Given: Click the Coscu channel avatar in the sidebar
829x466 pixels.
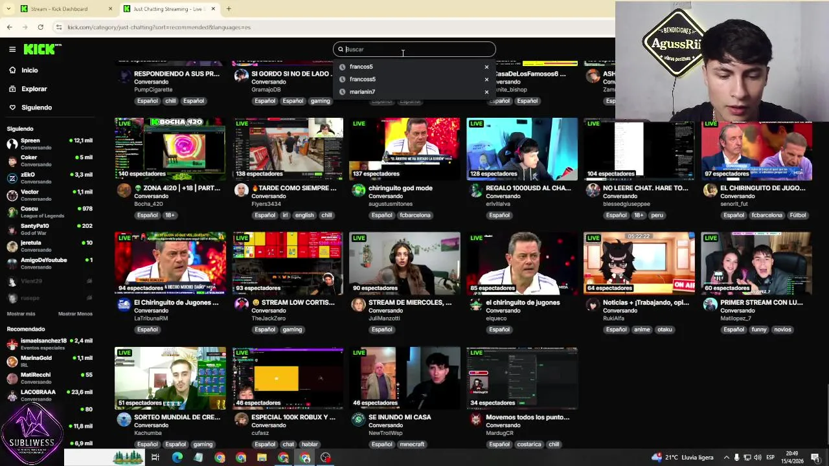Looking at the screenshot, I should [x=12, y=212].
